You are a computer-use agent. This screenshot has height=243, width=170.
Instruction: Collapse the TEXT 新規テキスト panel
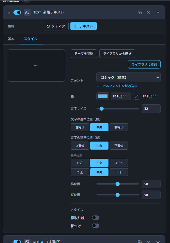point(158,12)
